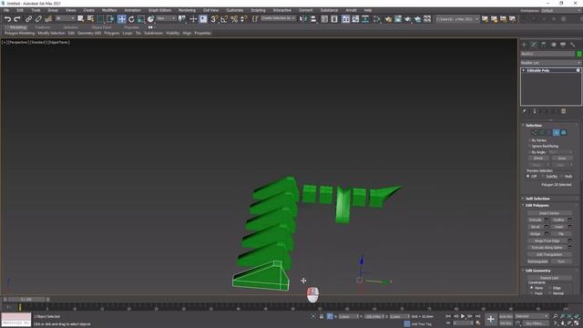Select the Link tool icon
Screen dimensions: 583x328
tap(28, 18)
